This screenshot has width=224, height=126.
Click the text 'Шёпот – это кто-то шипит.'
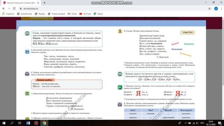tap(47, 86)
